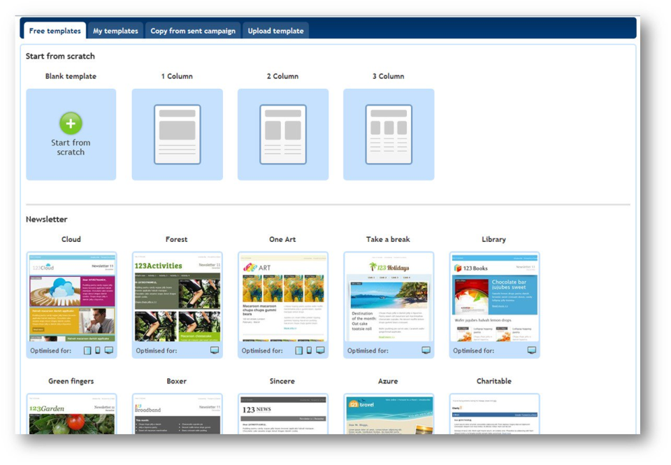This screenshot has height=465, width=671.
Task: Click the Newsletter section heading
Action: pyautogui.click(x=47, y=220)
